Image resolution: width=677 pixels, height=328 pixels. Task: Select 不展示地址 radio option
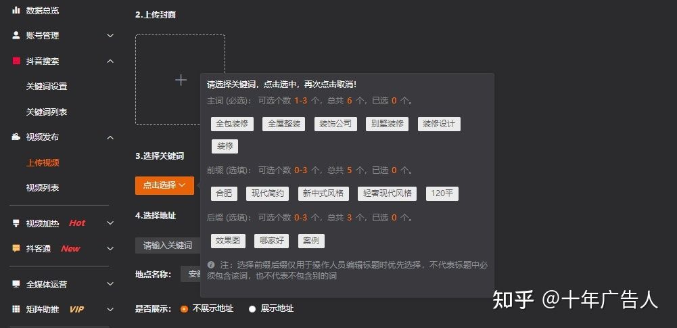click(x=185, y=309)
